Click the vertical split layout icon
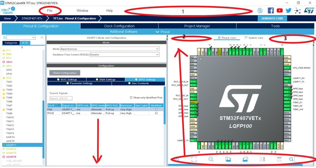The height and width of the screenshot is (168, 316). [x=262, y=159]
